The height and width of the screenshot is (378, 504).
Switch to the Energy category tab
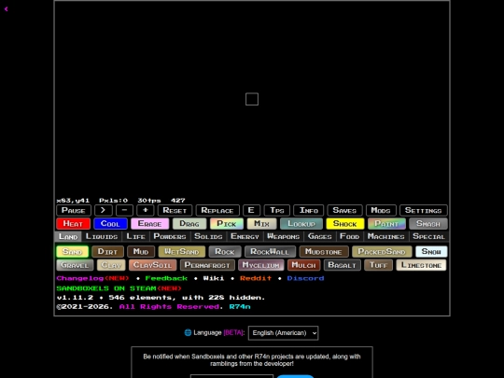[x=245, y=236]
